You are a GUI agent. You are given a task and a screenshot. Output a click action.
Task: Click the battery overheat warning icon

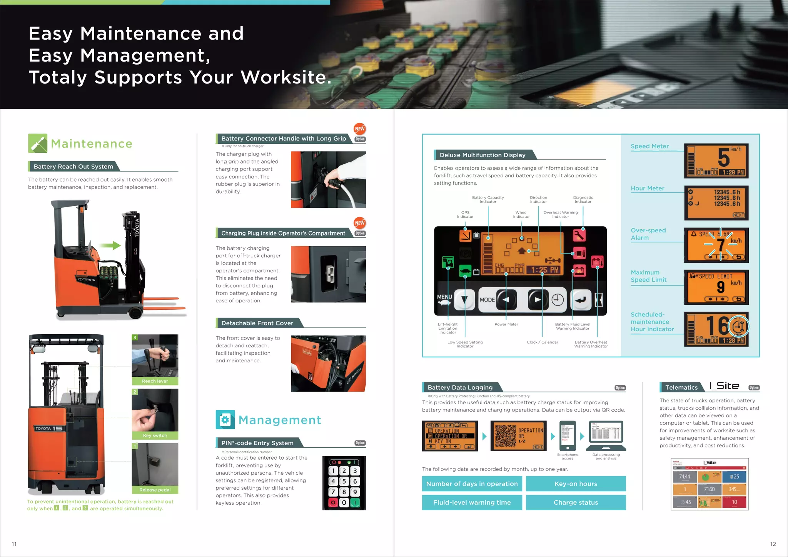(597, 262)
